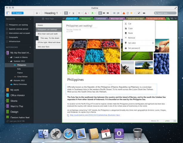
Task: Click the plus add-item icon in toolbar
Action: point(37,13)
